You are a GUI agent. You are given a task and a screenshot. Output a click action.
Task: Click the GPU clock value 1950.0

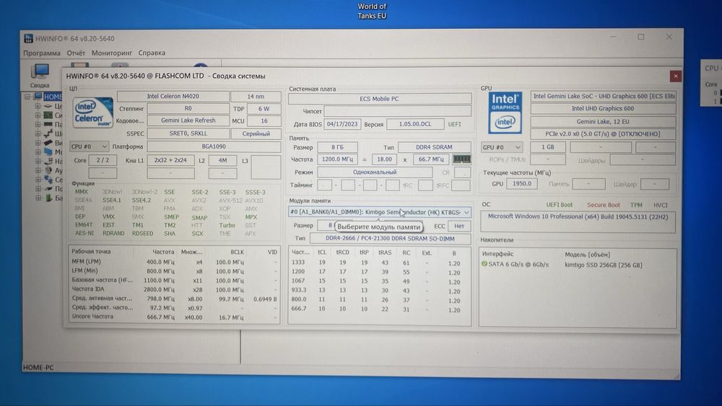[x=522, y=183]
